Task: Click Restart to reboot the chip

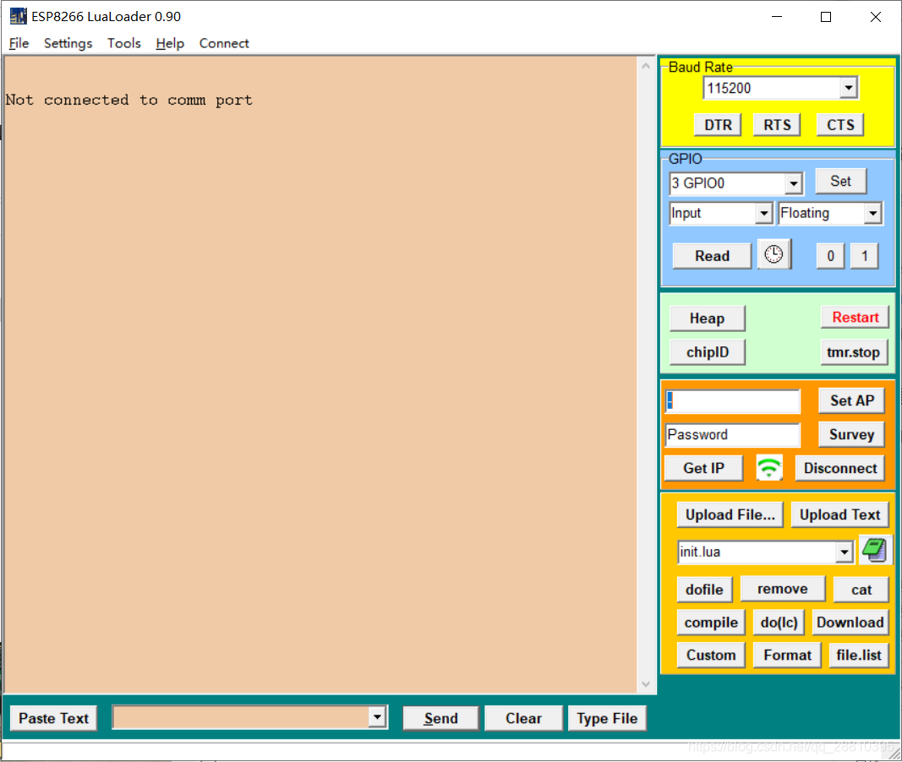Action: [x=855, y=318]
